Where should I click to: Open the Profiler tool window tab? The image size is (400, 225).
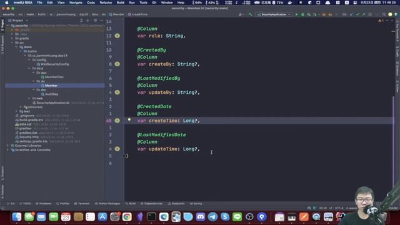tap(62, 204)
